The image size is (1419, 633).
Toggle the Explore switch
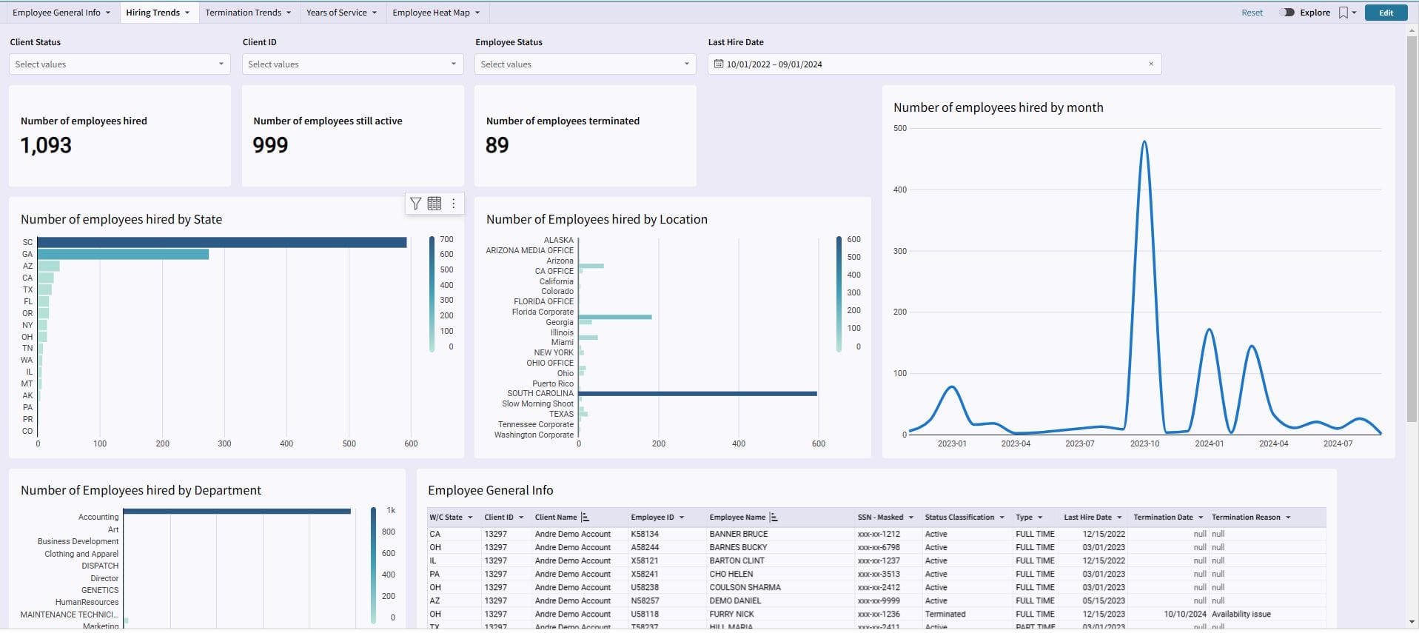(x=1287, y=13)
